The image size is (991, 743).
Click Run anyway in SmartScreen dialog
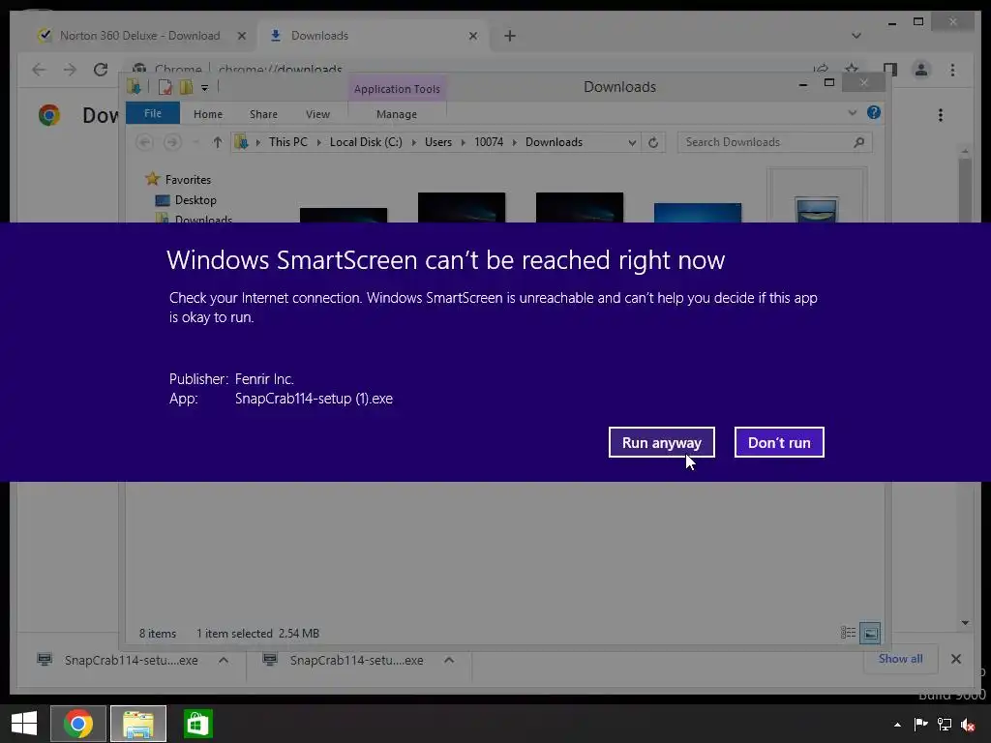[x=662, y=442]
